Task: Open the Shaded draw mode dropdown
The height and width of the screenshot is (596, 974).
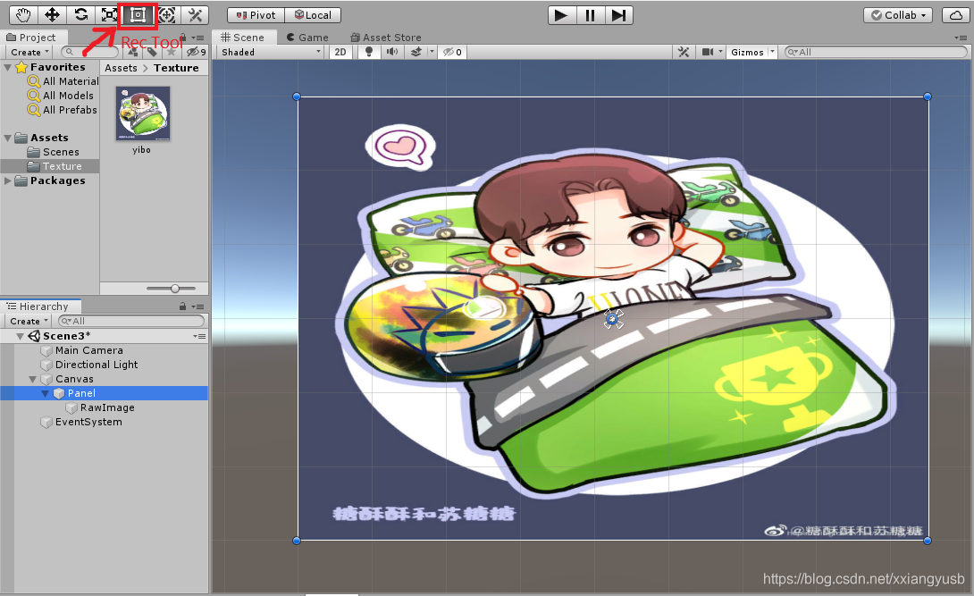Action: coord(272,52)
